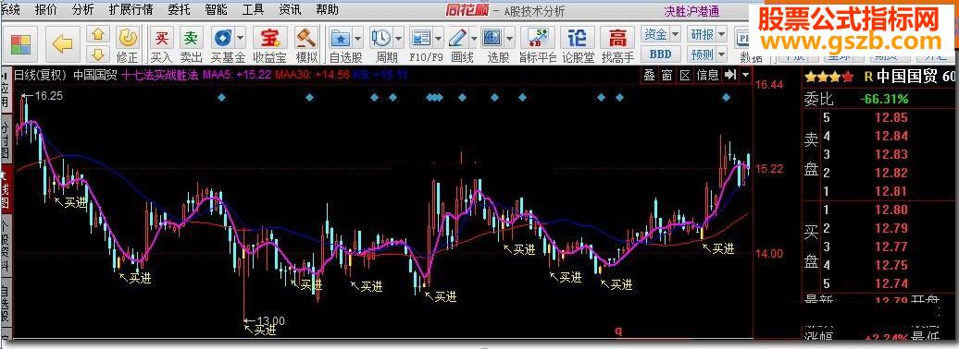Image resolution: width=959 pixels, height=349 pixels.
Task: Click the 窗 window button in chart header
Action: pos(667,75)
